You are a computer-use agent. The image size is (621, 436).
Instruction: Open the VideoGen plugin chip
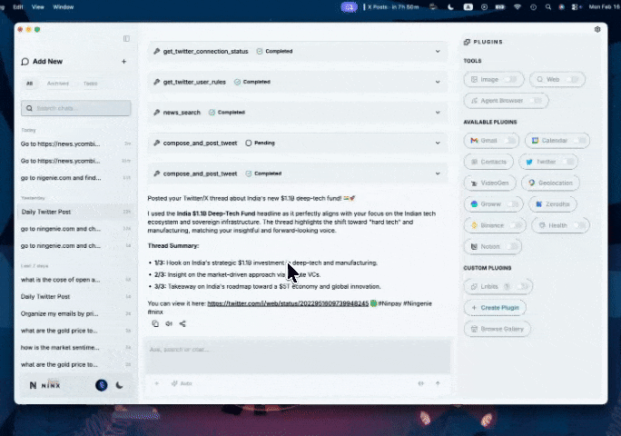click(490, 183)
